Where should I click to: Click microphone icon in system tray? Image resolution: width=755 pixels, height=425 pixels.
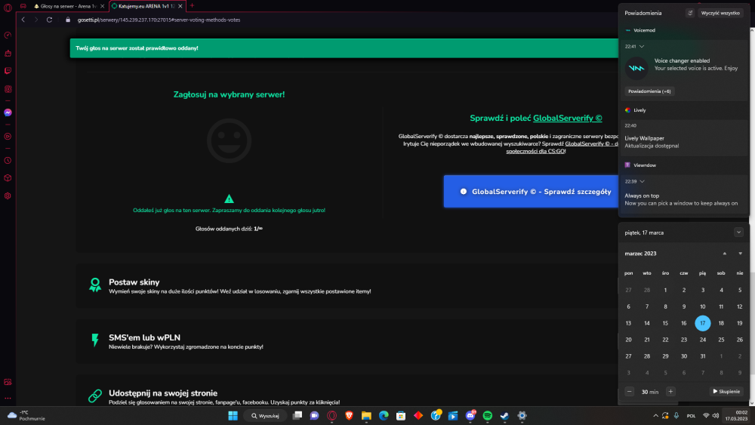[x=676, y=416]
